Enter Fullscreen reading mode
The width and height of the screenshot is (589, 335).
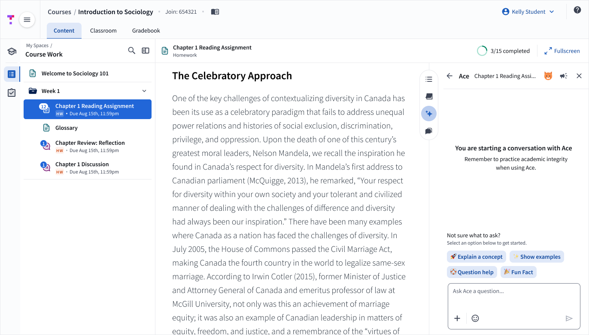(x=562, y=51)
